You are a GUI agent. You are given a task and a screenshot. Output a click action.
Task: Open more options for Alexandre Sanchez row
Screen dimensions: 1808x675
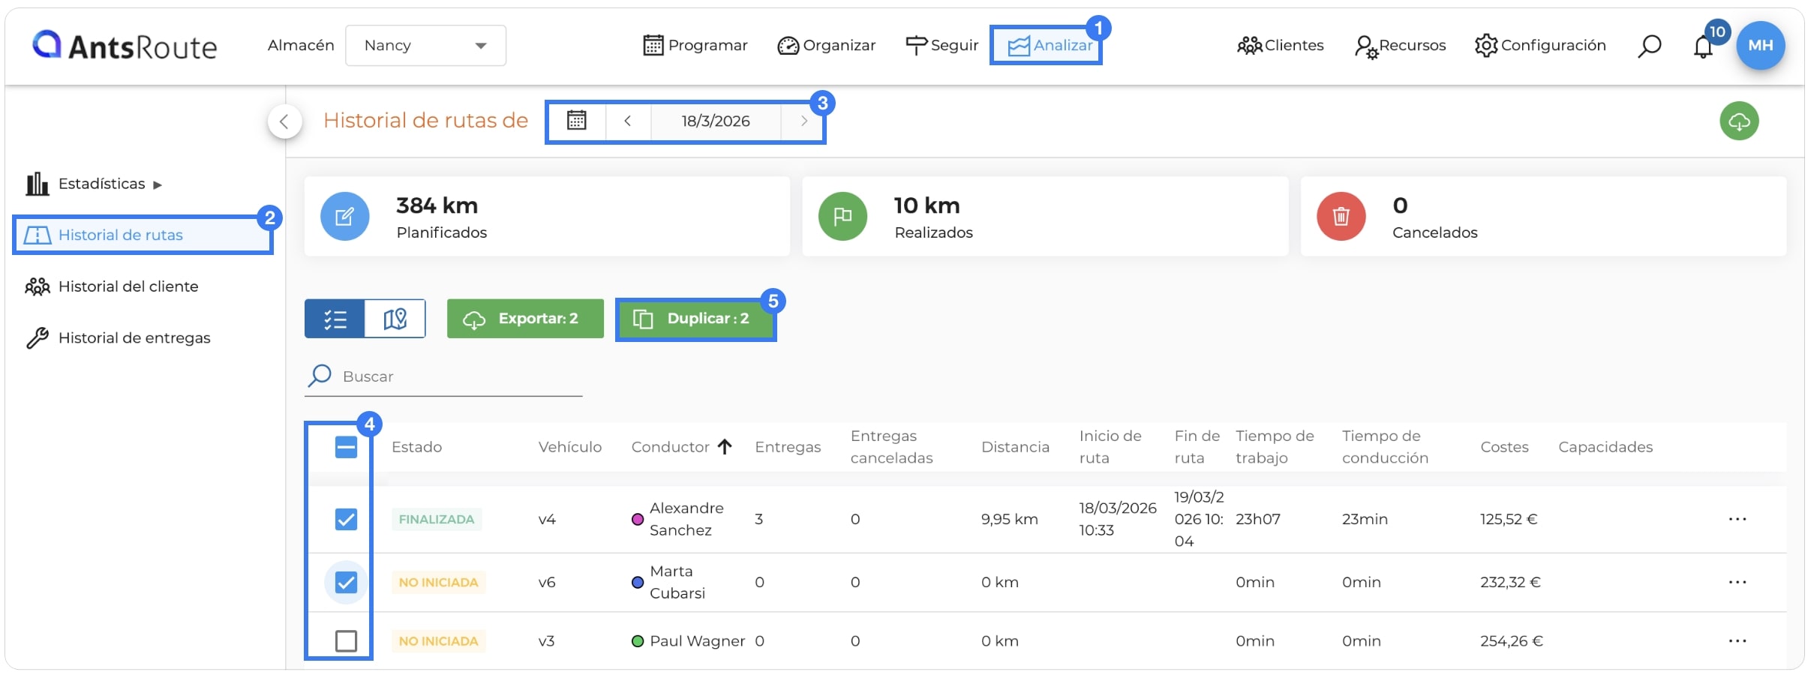coord(1737,519)
